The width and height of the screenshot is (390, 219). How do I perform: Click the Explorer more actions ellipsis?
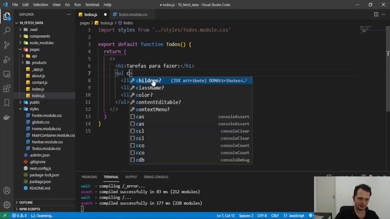point(69,15)
